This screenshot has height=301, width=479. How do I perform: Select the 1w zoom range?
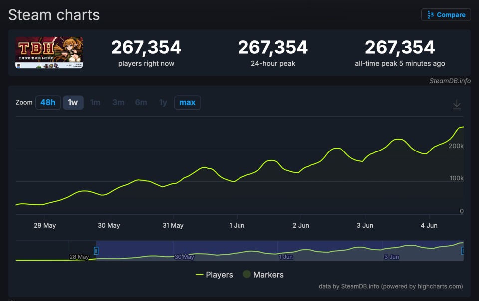point(73,103)
